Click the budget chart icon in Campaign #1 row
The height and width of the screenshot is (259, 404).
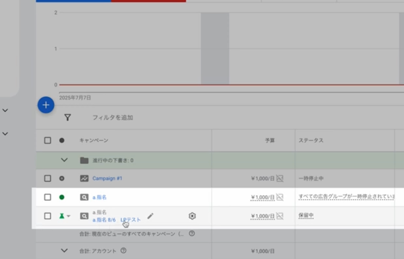[280, 178]
